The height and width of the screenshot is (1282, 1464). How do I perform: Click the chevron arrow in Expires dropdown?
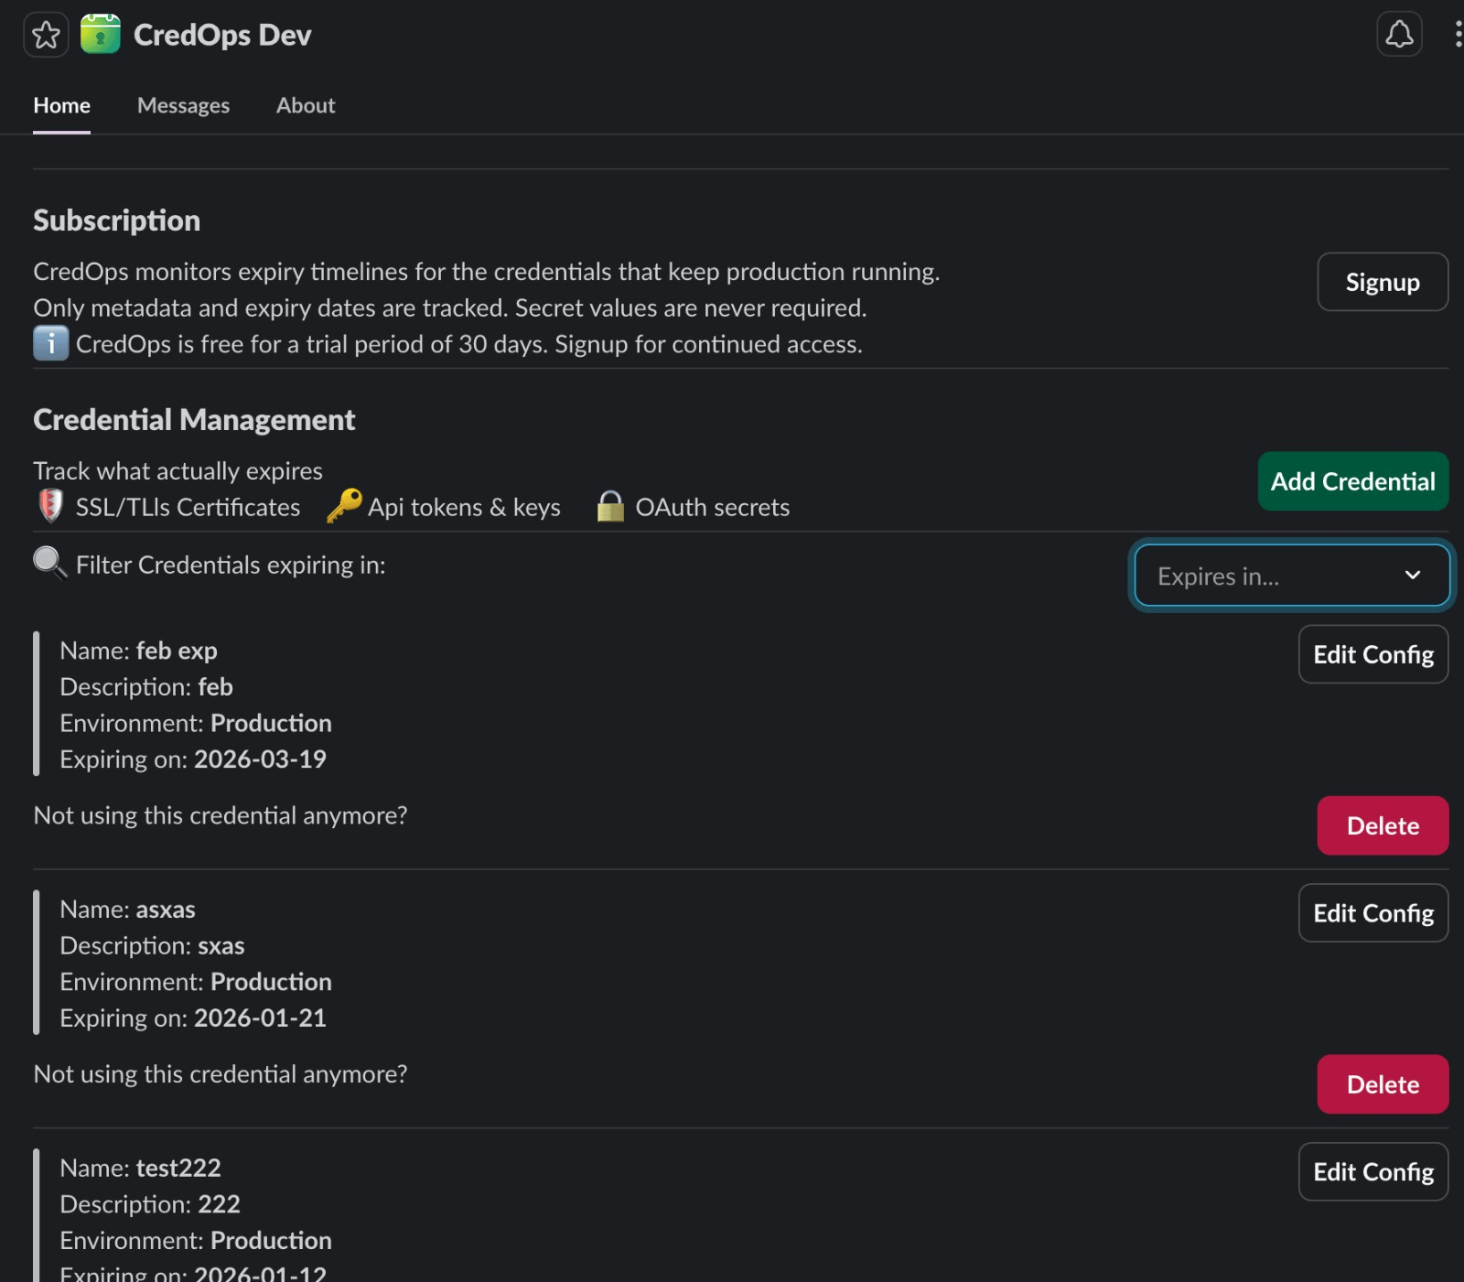(x=1412, y=576)
